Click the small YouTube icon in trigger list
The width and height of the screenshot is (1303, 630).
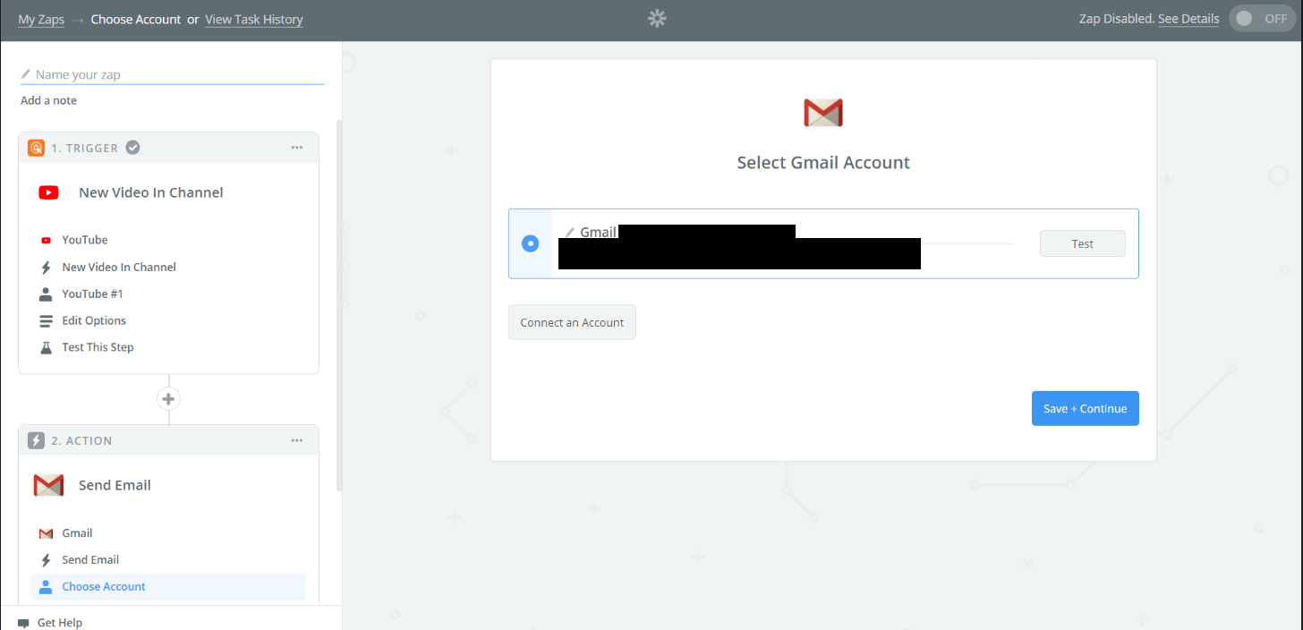tap(46, 240)
